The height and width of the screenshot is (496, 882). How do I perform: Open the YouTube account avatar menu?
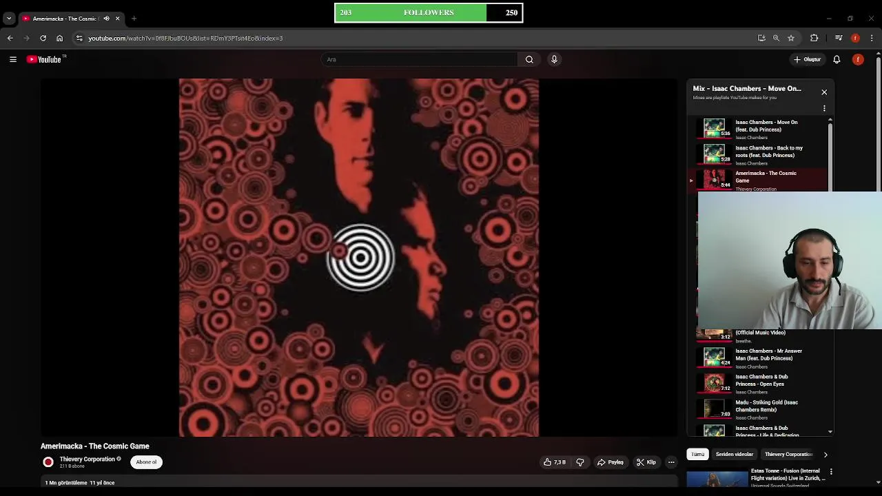point(858,59)
